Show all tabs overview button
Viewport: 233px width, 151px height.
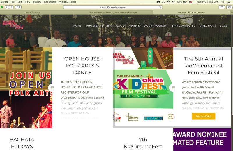point(229,7)
